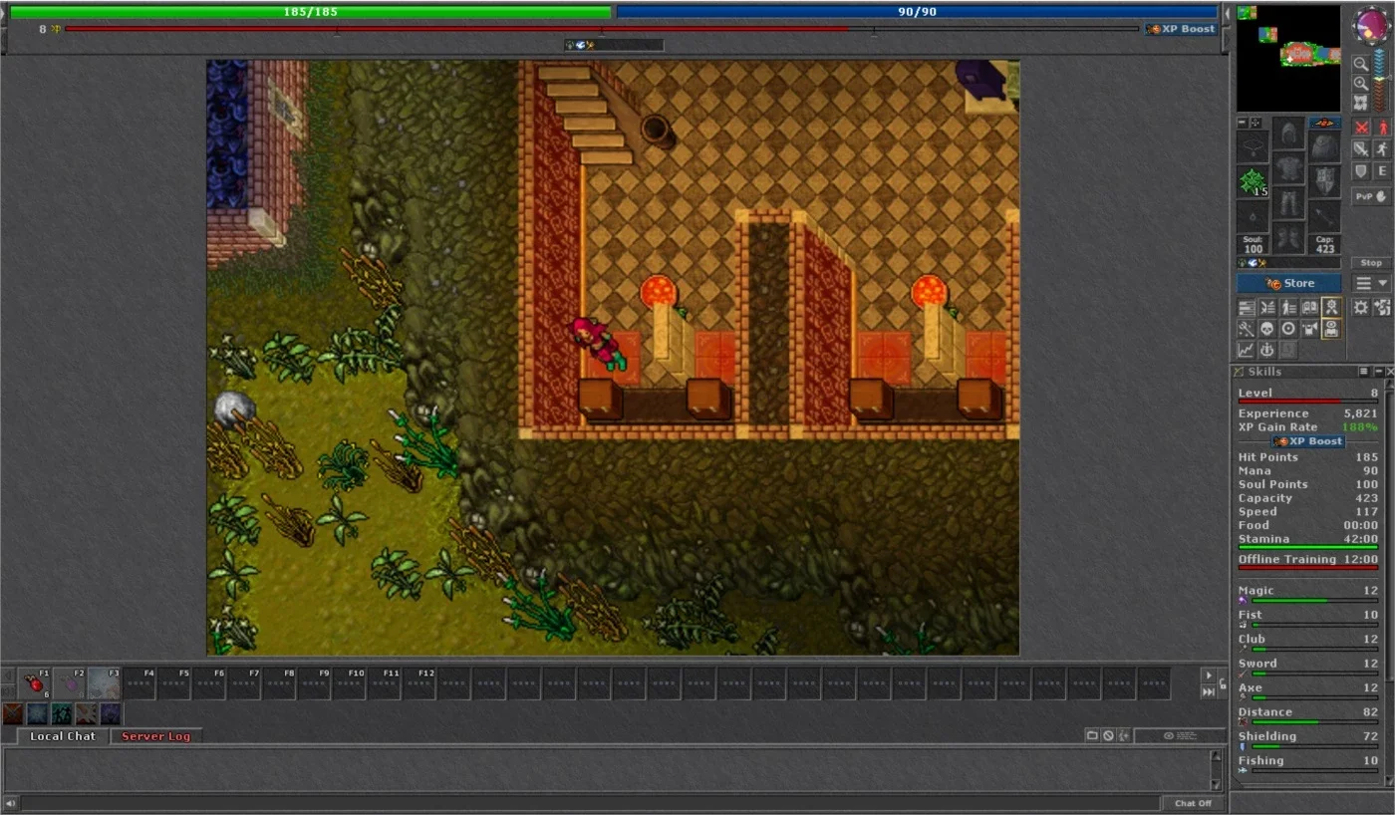The width and height of the screenshot is (1395, 815).
Task: Select the empty helmet equipment slot
Action: pos(1288,134)
